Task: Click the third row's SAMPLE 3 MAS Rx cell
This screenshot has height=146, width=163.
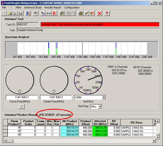Action: pyautogui.click(x=137, y=135)
